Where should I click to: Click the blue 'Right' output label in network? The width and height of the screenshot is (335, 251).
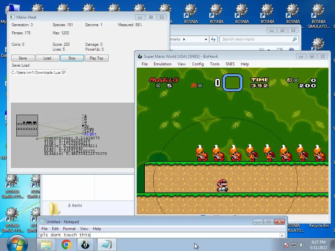(90, 134)
